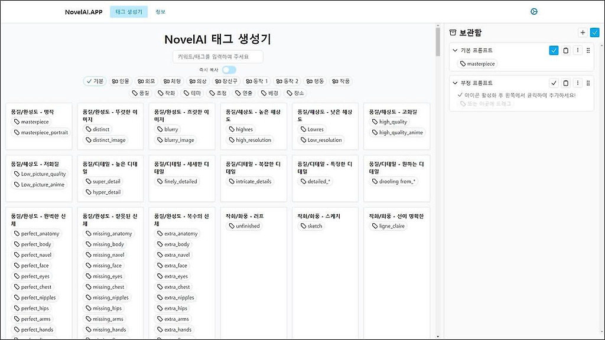605x340 pixels.
Task: Select the 동작 2 category chip
Action: pyautogui.click(x=288, y=81)
